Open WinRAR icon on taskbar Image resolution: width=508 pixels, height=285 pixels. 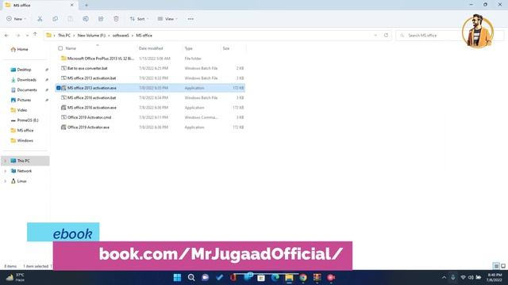point(317,278)
